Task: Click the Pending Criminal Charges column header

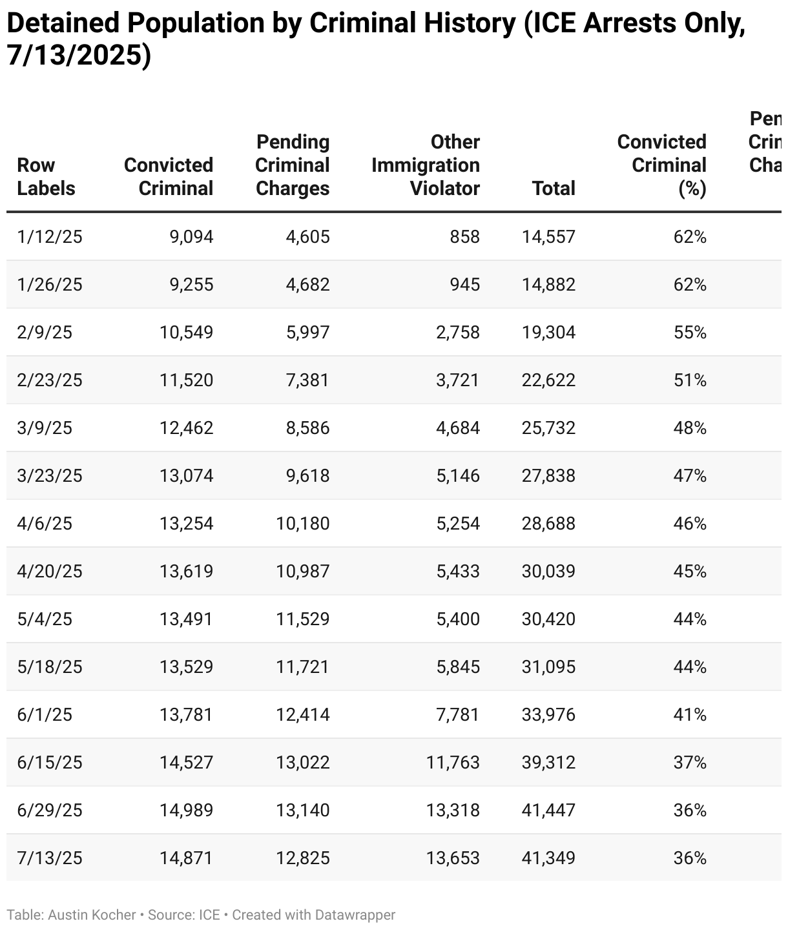Action: (293, 165)
